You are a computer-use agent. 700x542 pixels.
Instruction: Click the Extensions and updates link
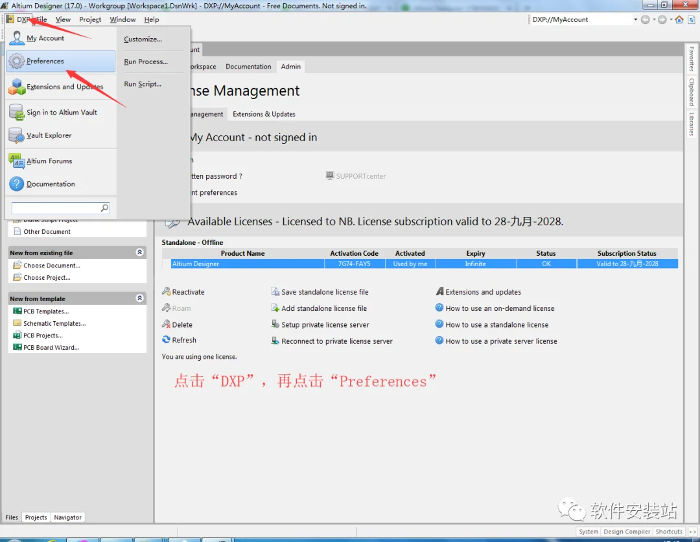483,292
